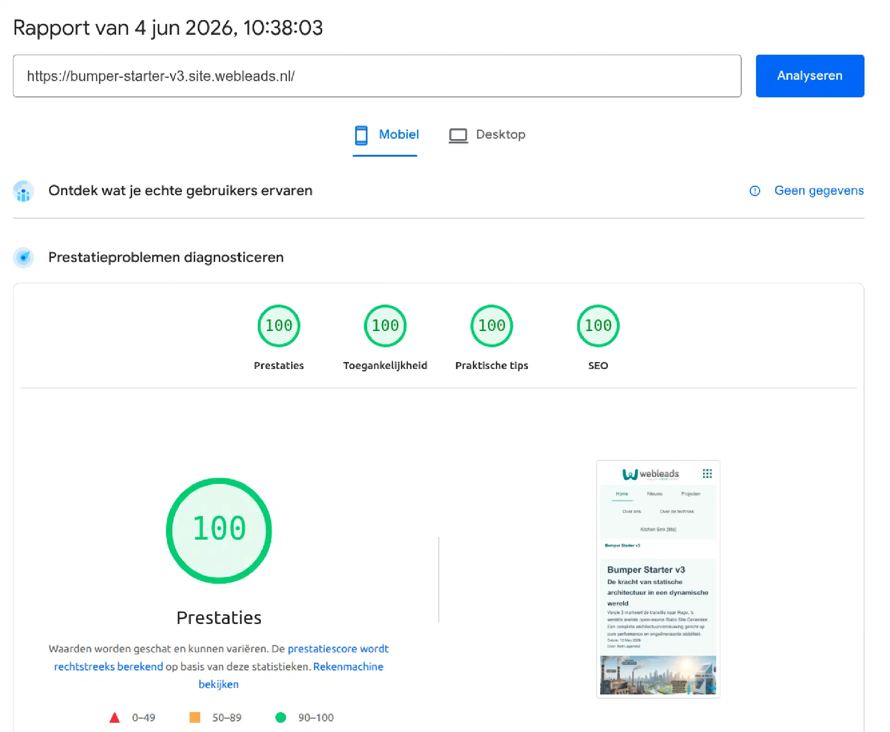This screenshot has width=890, height=732.
Task: Click the '90–100' legend text
Action: pyautogui.click(x=316, y=718)
